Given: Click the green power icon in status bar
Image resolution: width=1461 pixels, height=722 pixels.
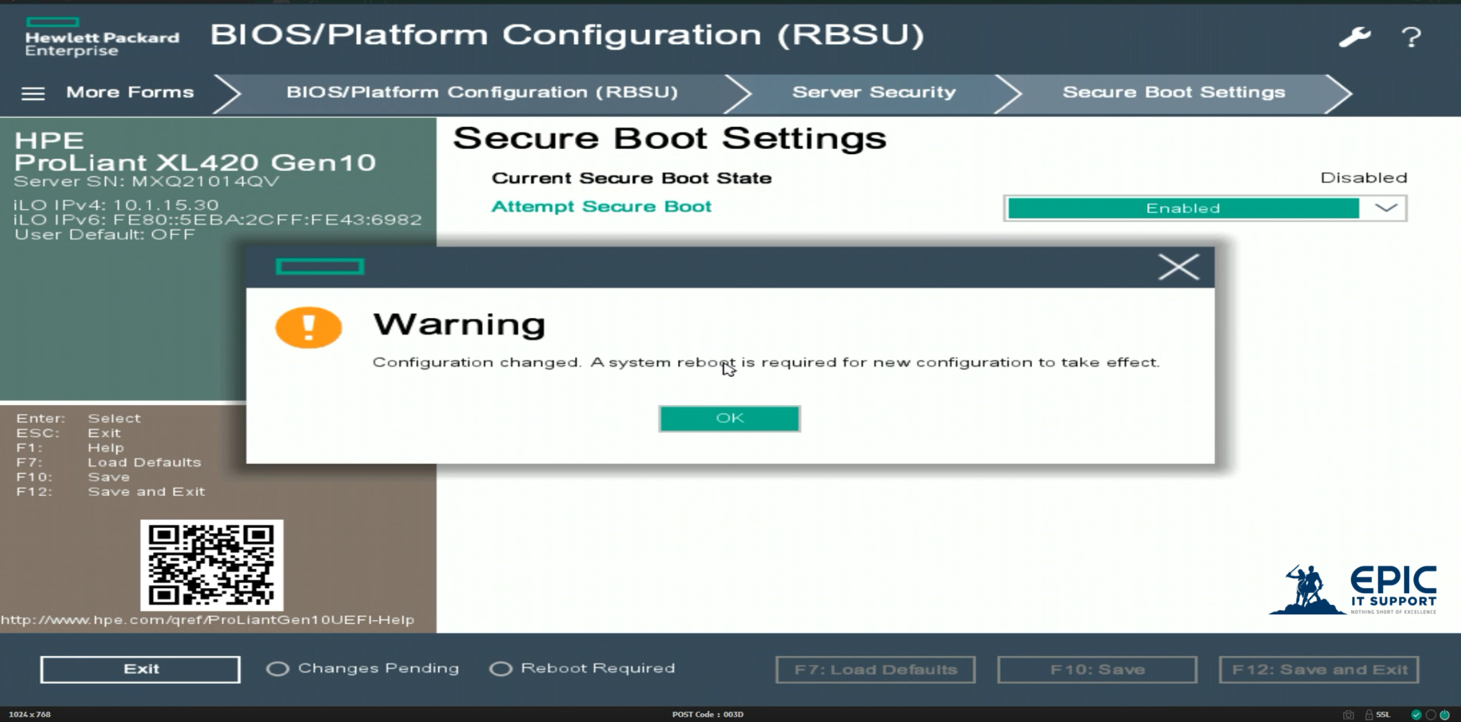Looking at the screenshot, I should [1445, 714].
